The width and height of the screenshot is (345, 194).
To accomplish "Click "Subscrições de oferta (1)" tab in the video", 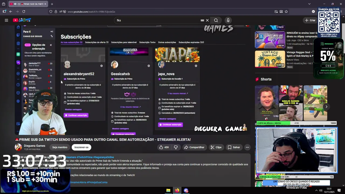I will click(x=97, y=42).
